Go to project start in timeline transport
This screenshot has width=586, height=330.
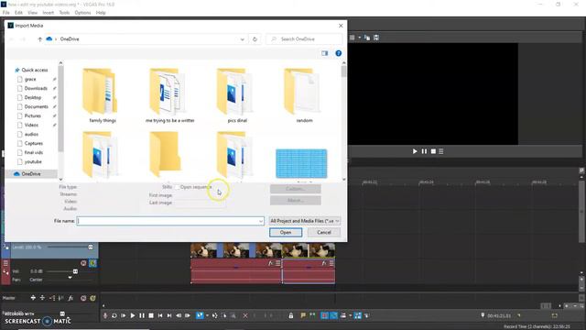coord(160,315)
